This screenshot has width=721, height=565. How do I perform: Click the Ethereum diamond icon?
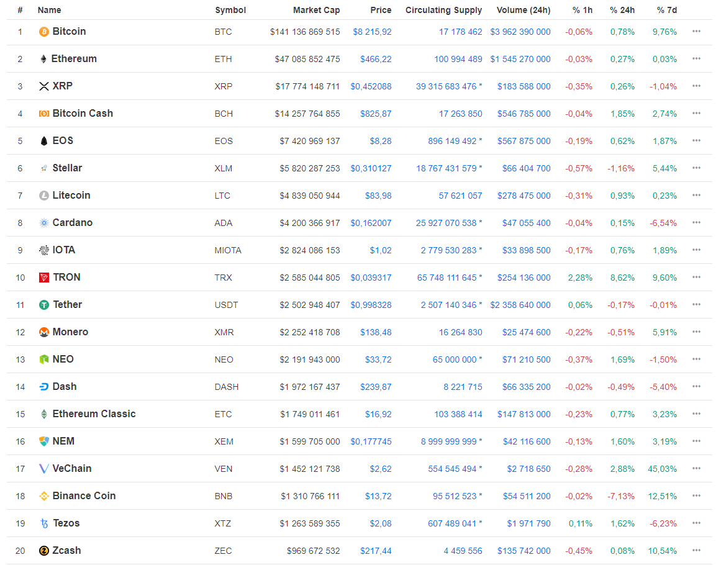click(x=43, y=59)
